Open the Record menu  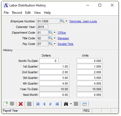pos(17,13)
